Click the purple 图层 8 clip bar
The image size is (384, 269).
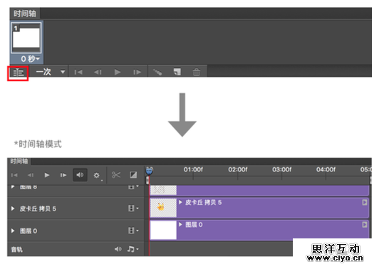(x=272, y=190)
